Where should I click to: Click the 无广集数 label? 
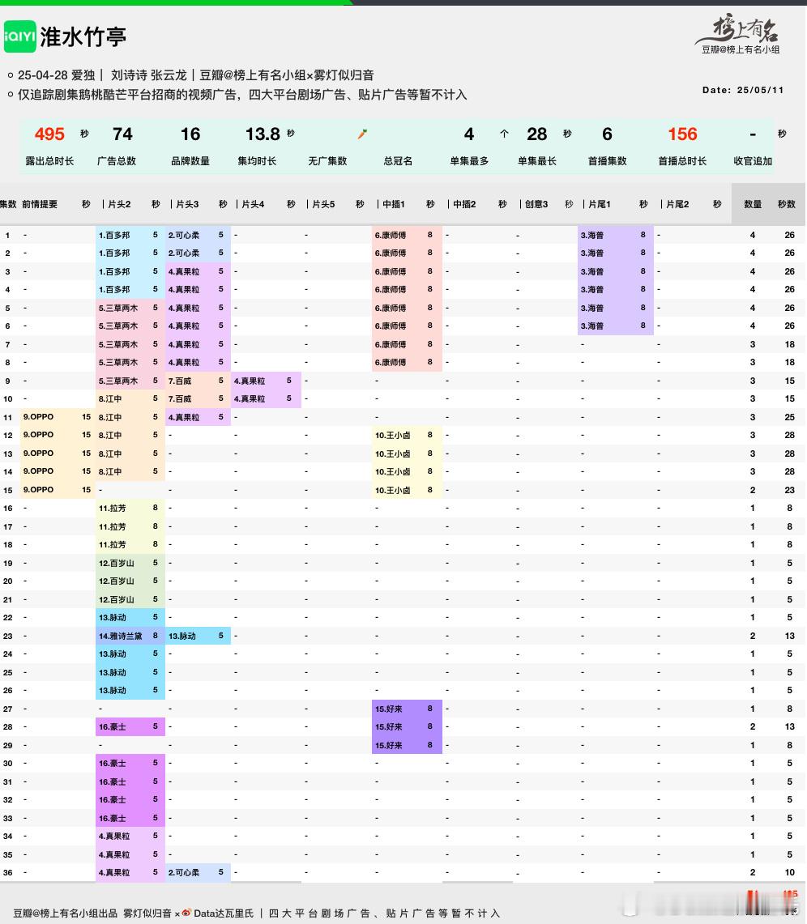point(328,161)
